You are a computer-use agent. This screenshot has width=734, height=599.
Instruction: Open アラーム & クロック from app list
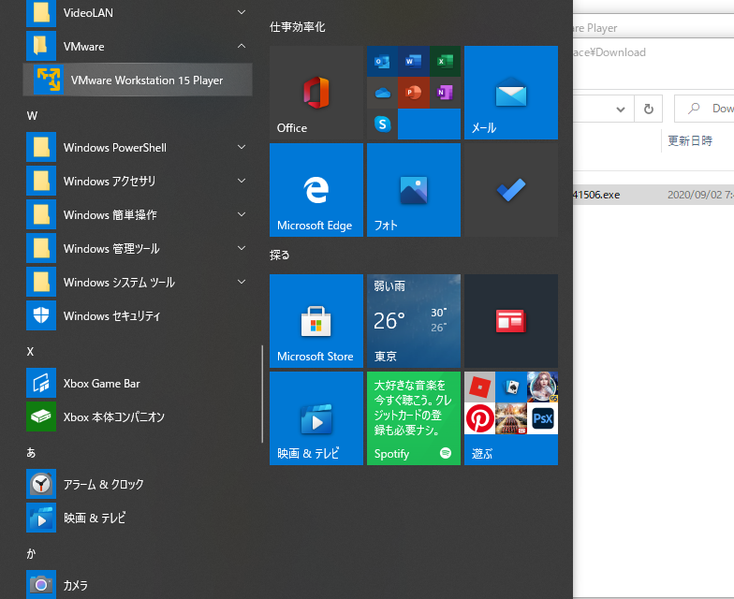(x=138, y=485)
